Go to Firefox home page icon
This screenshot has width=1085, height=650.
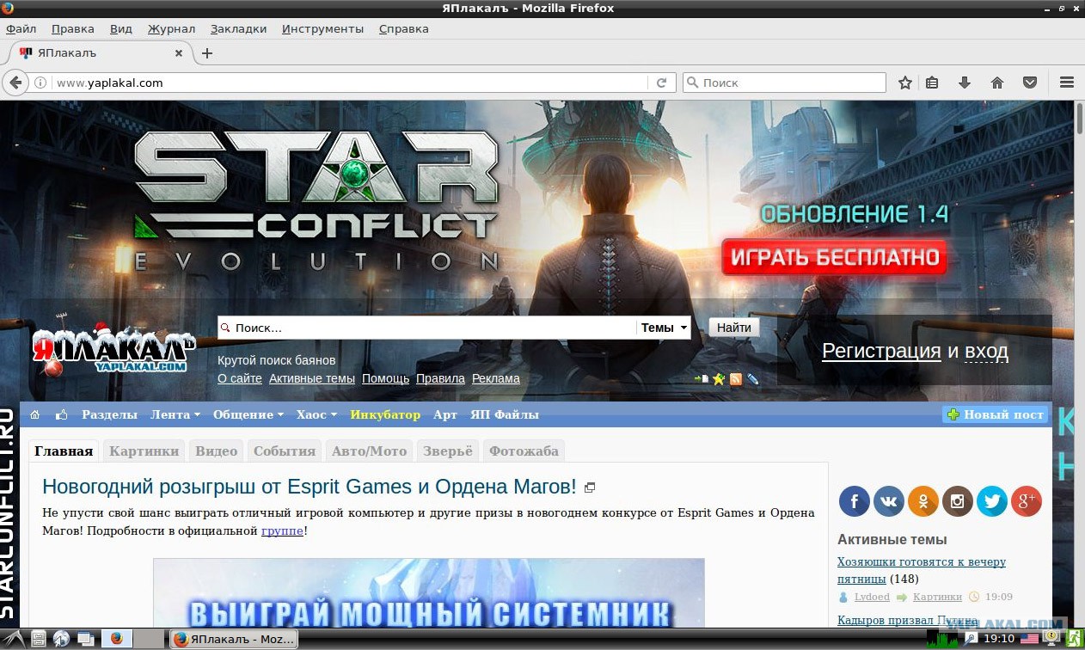997,83
